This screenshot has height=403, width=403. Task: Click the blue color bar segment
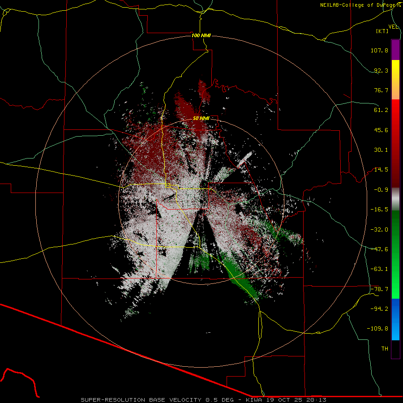point(395,319)
